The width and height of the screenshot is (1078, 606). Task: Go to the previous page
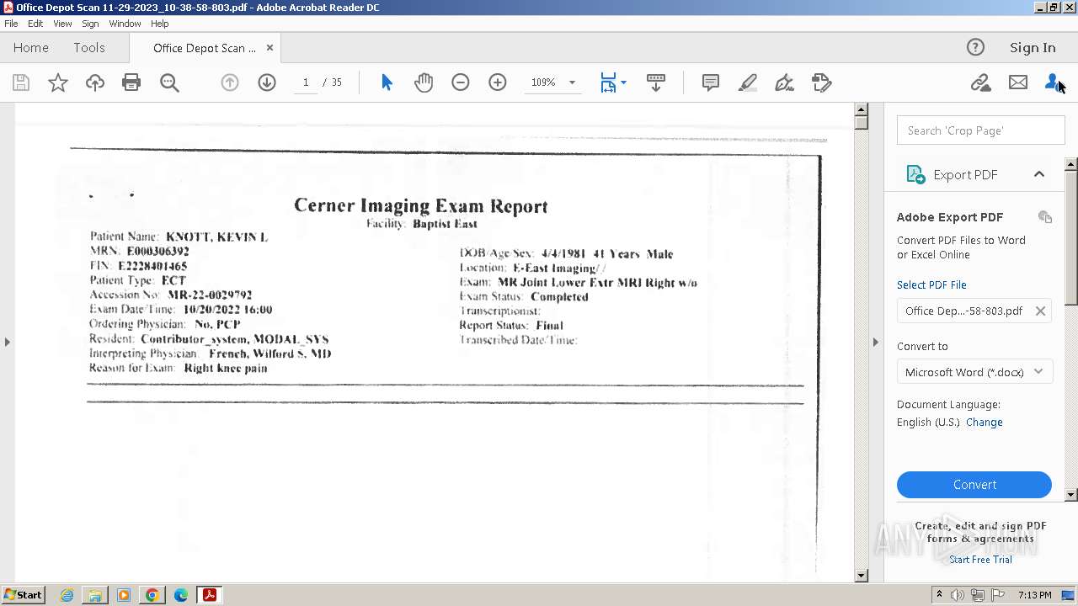pyautogui.click(x=230, y=82)
